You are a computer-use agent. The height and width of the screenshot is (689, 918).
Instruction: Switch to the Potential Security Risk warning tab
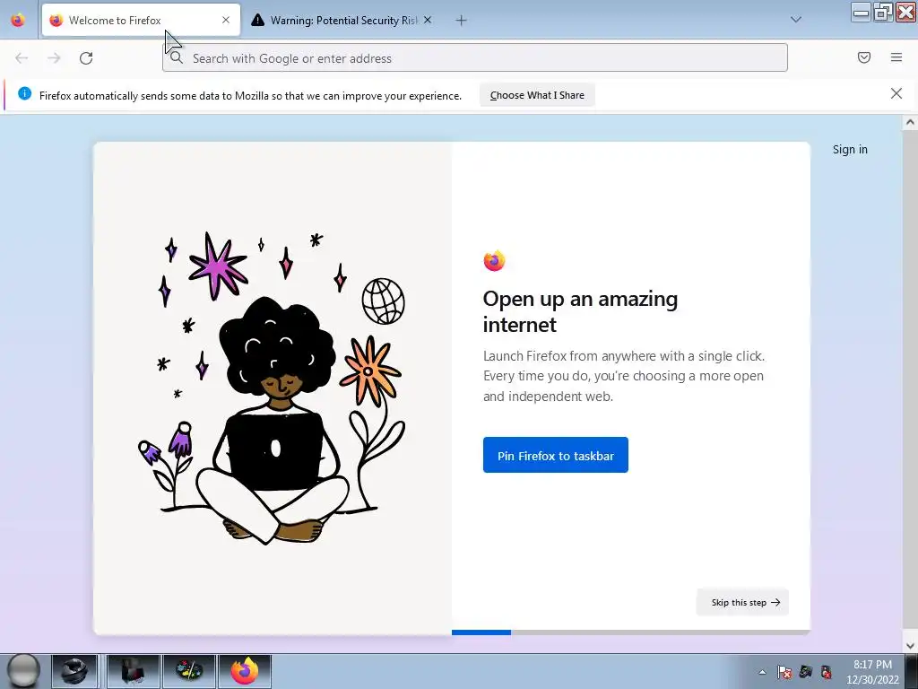pos(342,20)
